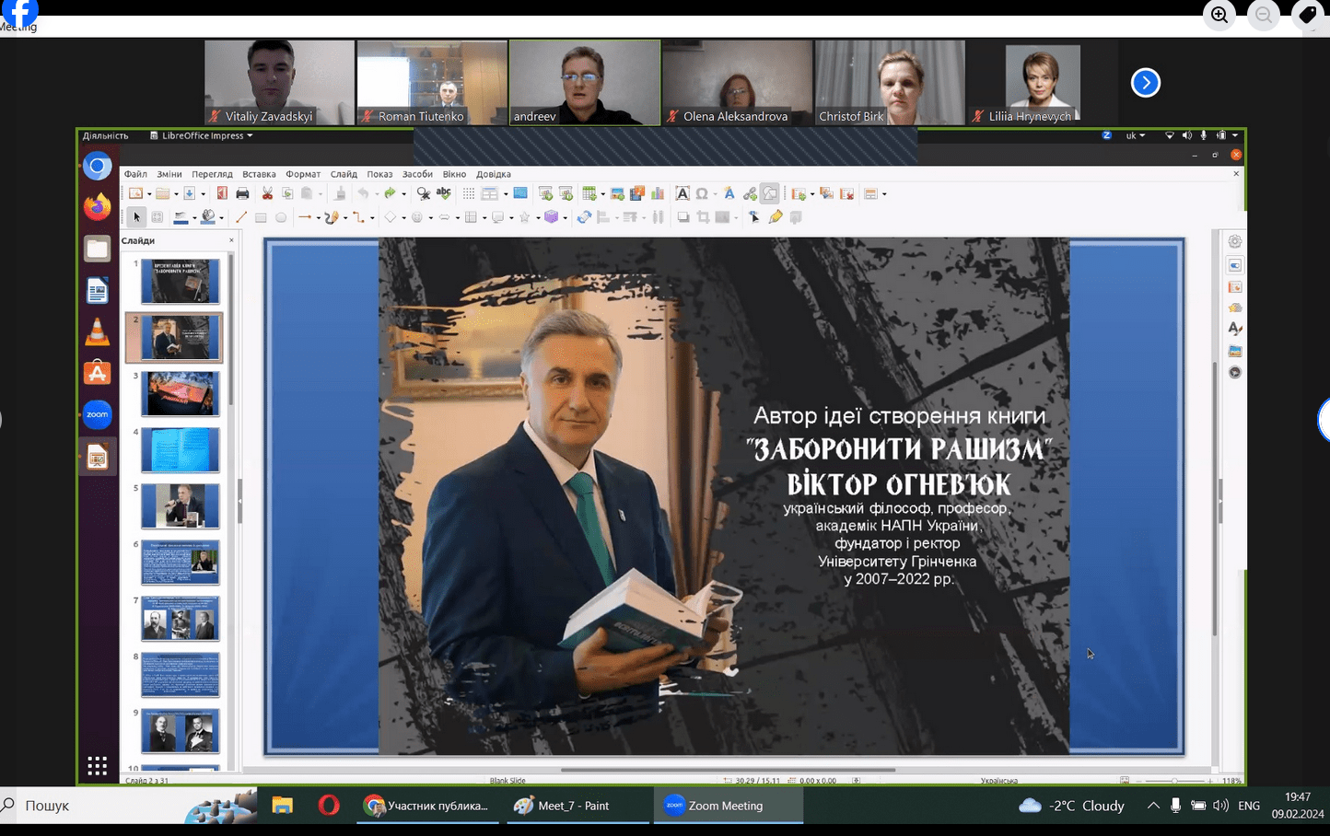
Task: Open the Вставка menu
Action: pyautogui.click(x=259, y=174)
